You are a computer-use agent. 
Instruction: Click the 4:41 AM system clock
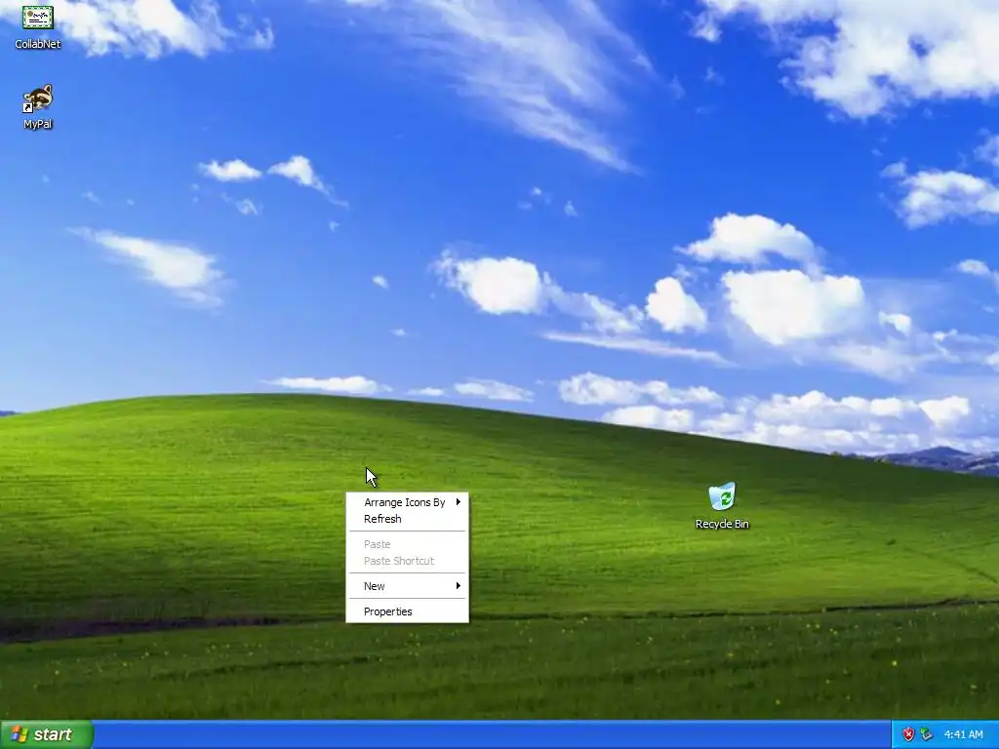[x=963, y=735]
